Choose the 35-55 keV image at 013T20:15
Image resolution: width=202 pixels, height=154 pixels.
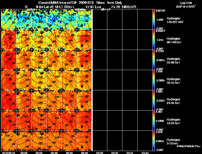9,80
